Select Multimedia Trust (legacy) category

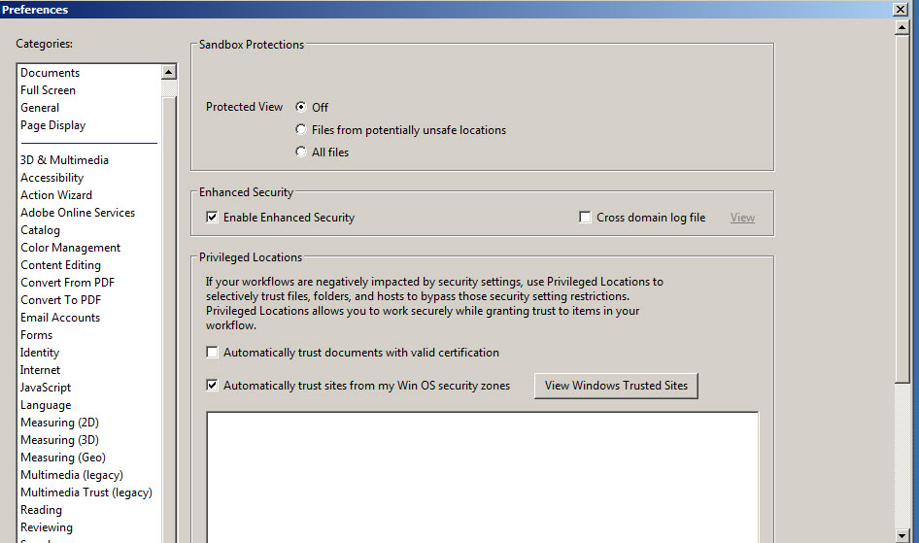(x=86, y=492)
